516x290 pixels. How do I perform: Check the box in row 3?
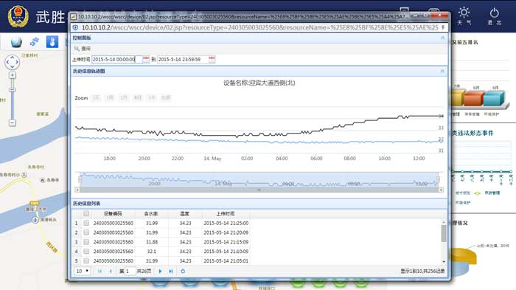tap(86, 242)
